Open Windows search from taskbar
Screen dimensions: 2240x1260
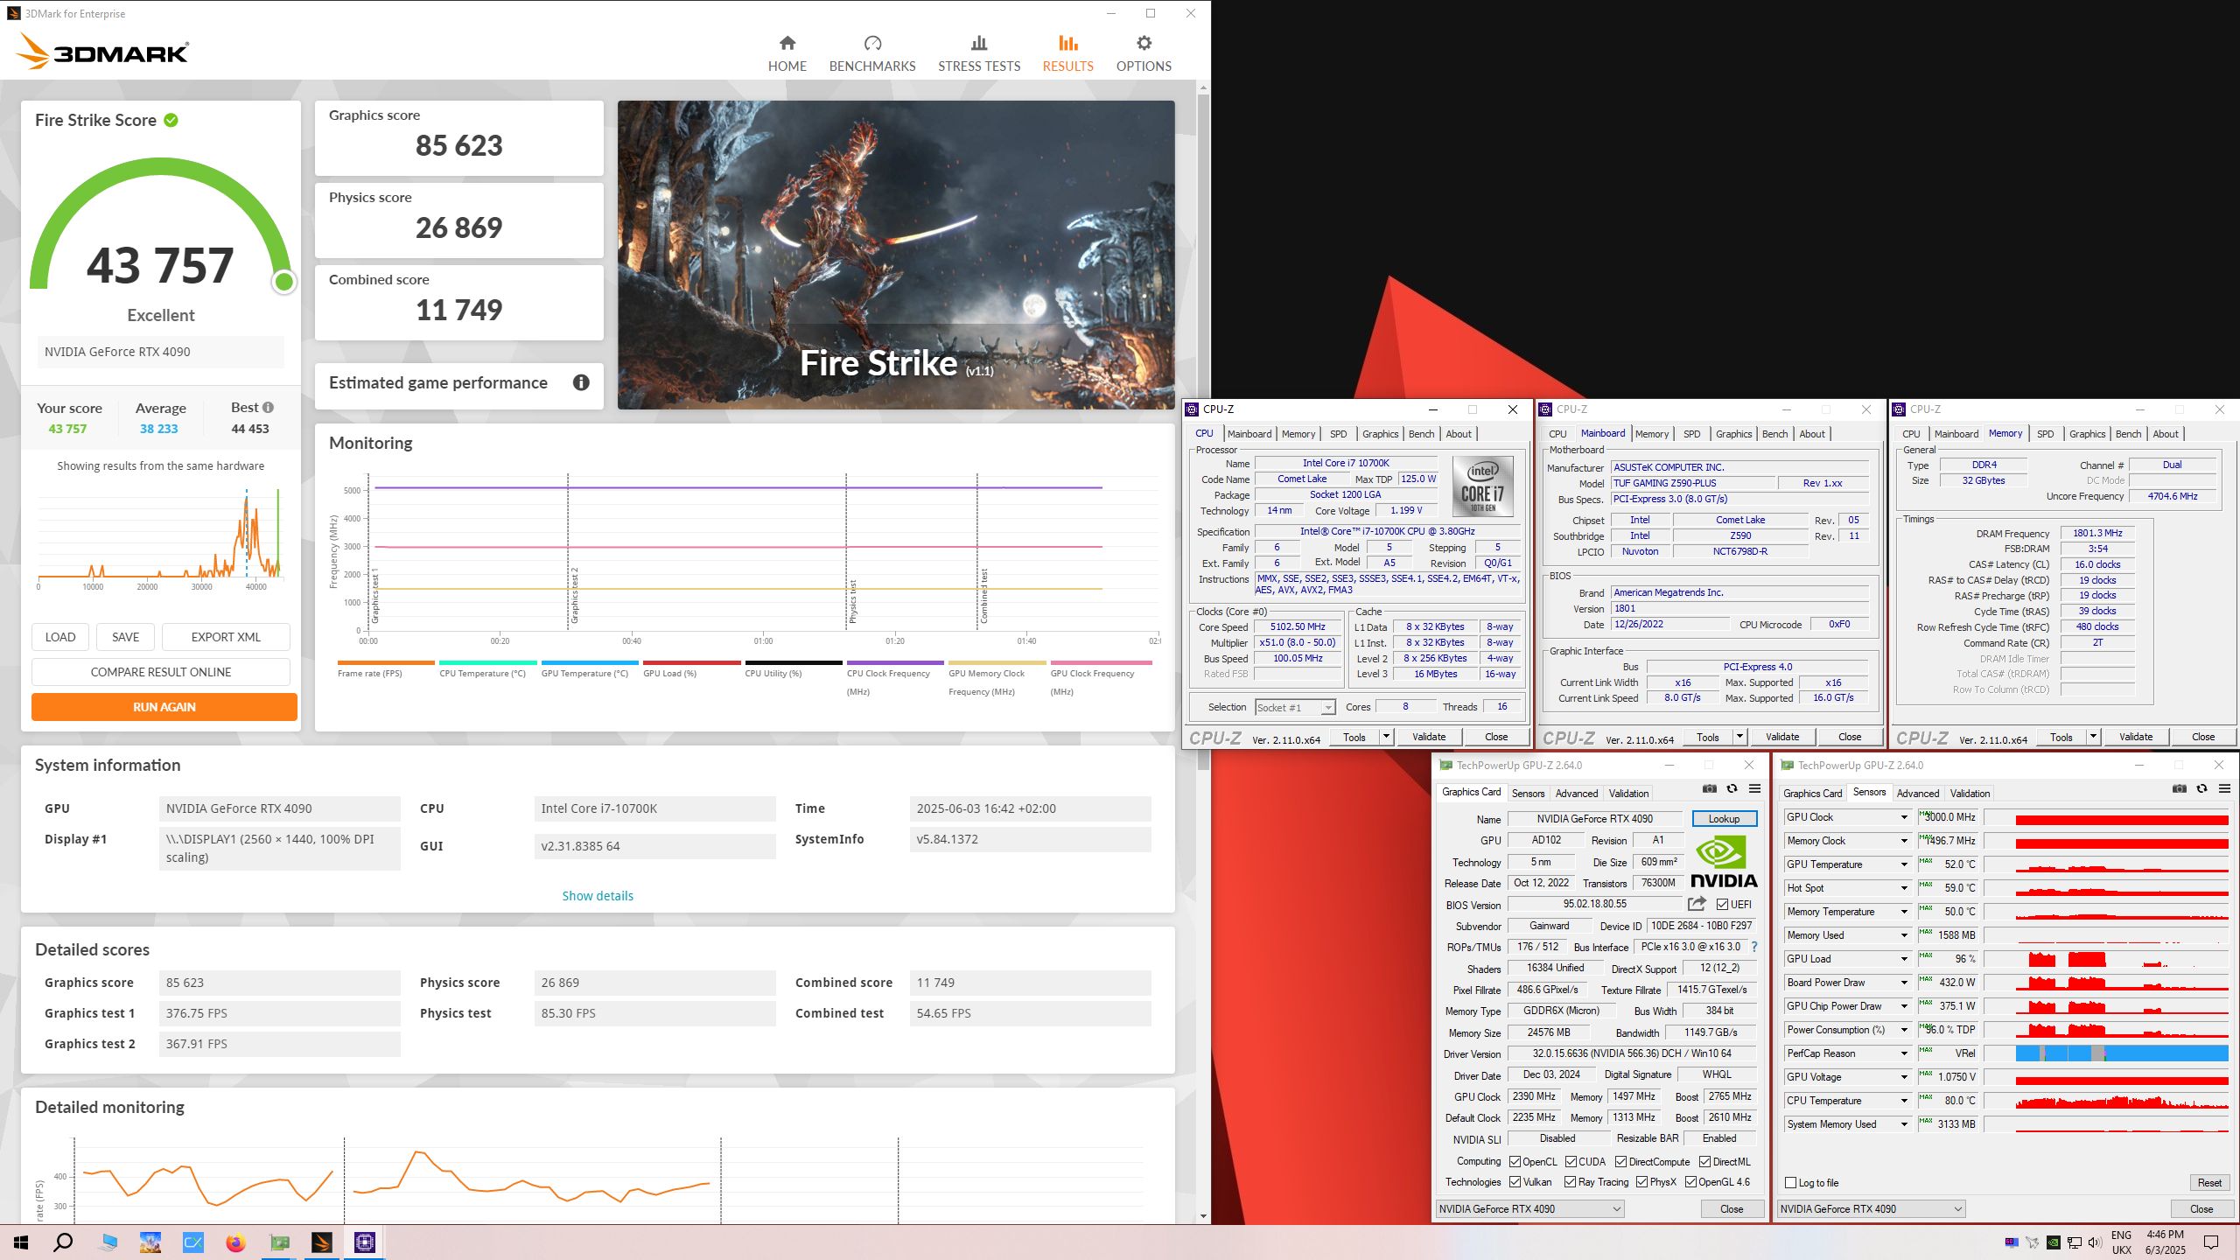[x=63, y=1242]
